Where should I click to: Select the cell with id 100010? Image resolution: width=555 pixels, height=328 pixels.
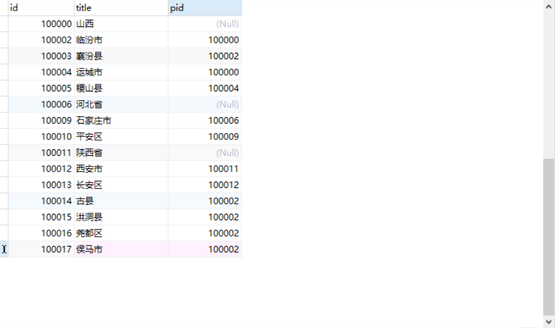(x=41, y=137)
